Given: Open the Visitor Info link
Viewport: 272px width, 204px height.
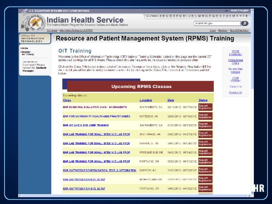Looking at the screenshot, I should (235, 87).
